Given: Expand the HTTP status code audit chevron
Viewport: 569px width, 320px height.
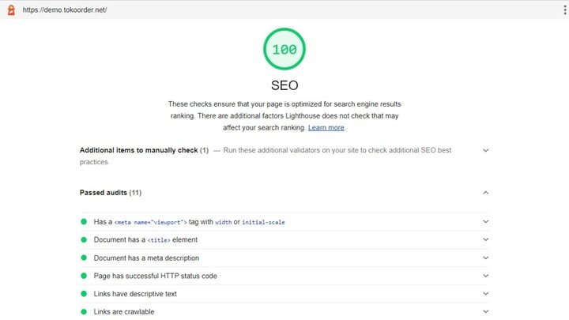Looking at the screenshot, I should click(485, 276).
